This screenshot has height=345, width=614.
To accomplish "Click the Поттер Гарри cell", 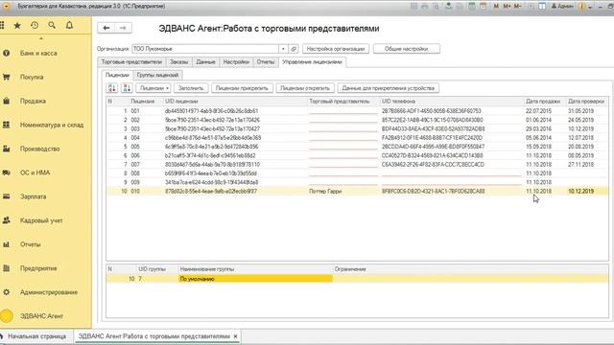I will tap(343, 192).
